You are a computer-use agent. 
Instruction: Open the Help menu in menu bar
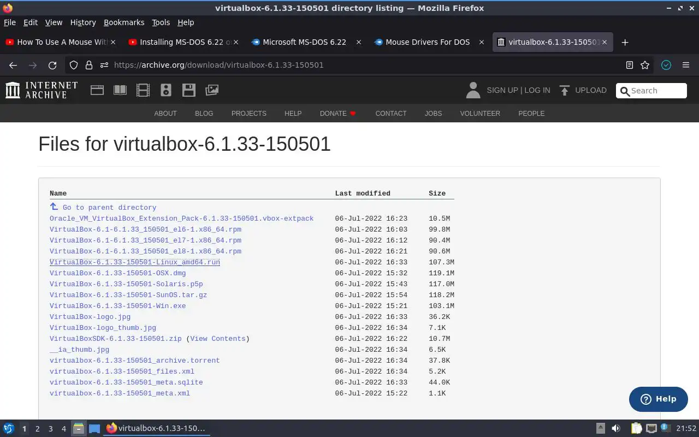point(186,22)
